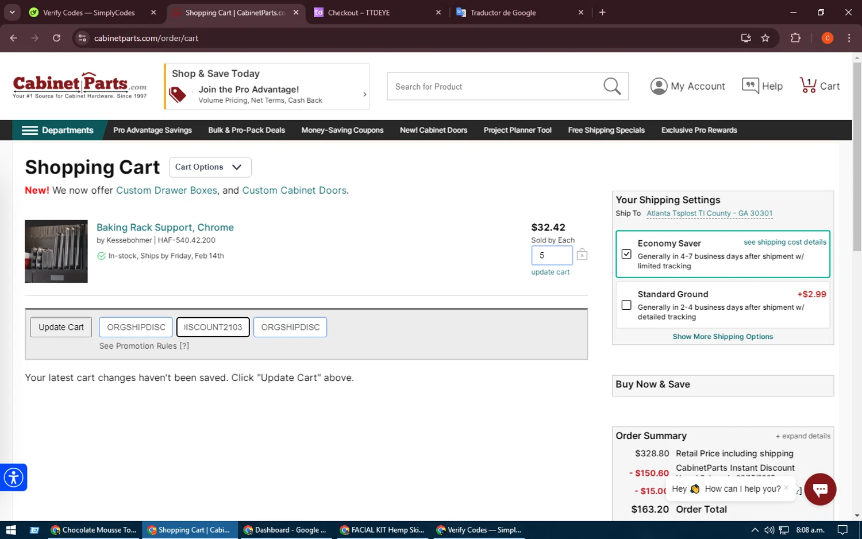862x539 pixels.
Task: Open Bulk & Pro-Pack Deals menu
Action: click(x=247, y=130)
